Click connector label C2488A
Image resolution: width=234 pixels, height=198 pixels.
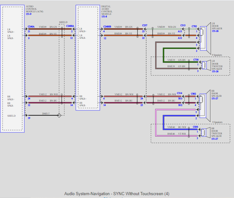(x=70, y=26)
